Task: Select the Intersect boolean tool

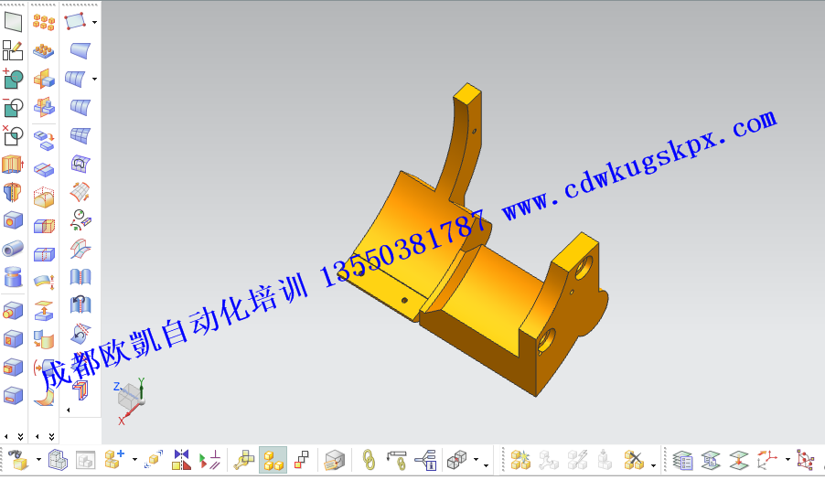Action: click(13, 135)
